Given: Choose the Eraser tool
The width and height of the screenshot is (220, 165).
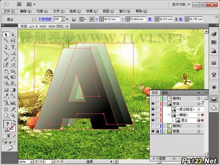Looking at the screenshot, I should (13, 65).
